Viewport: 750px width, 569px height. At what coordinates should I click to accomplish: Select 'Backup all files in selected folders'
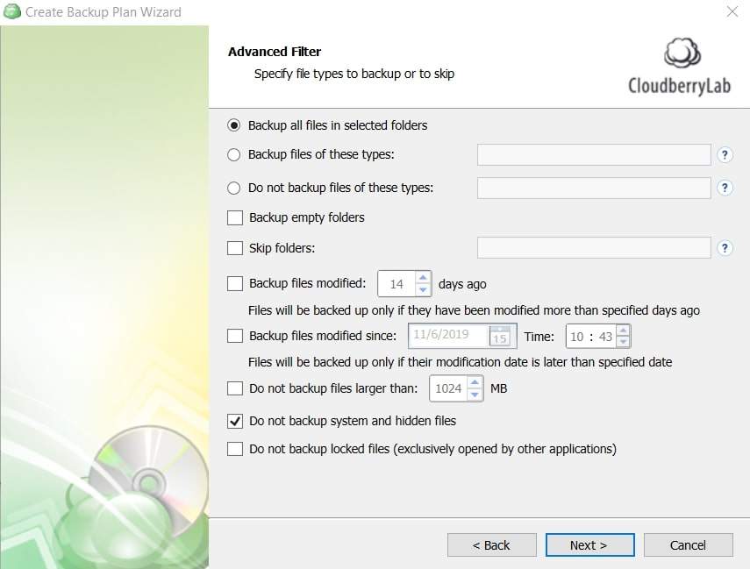pos(234,125)
